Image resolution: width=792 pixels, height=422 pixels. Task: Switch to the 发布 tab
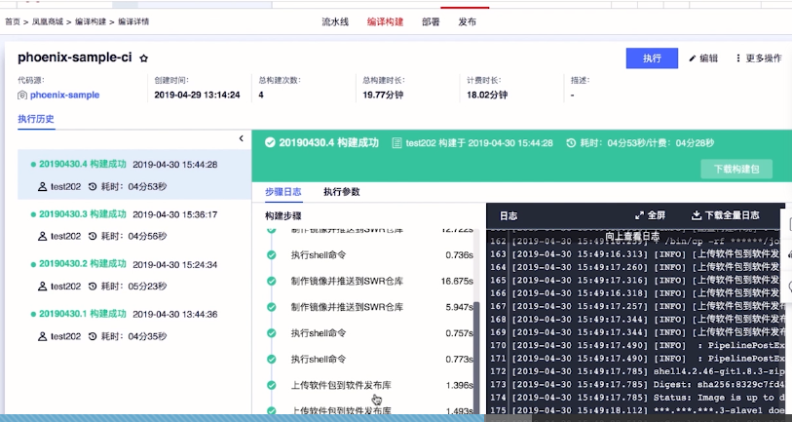[468, 22]
